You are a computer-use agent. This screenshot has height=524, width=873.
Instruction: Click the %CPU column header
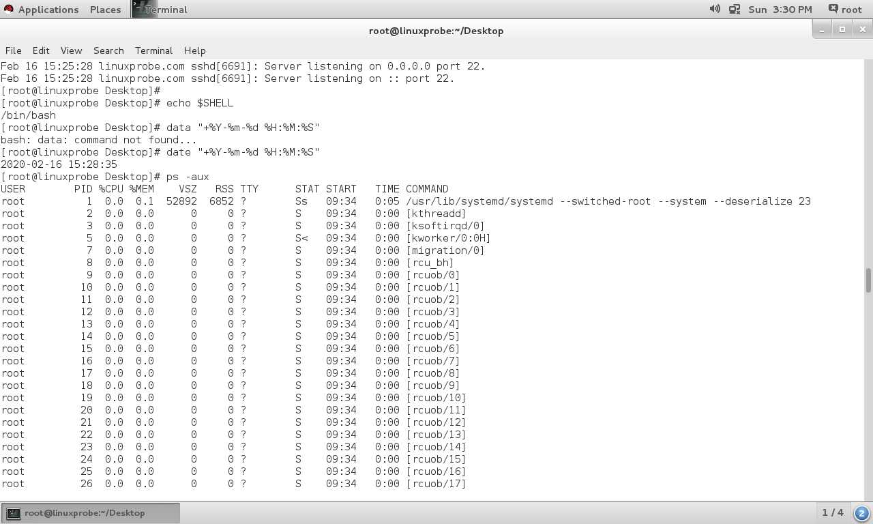(x=111, y=189)
